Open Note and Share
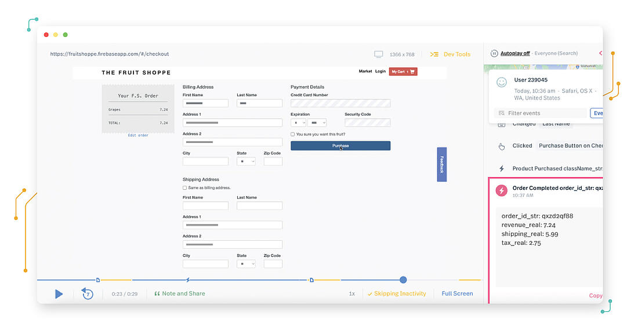This screenshot has width=638, height=331. (179, 293)
